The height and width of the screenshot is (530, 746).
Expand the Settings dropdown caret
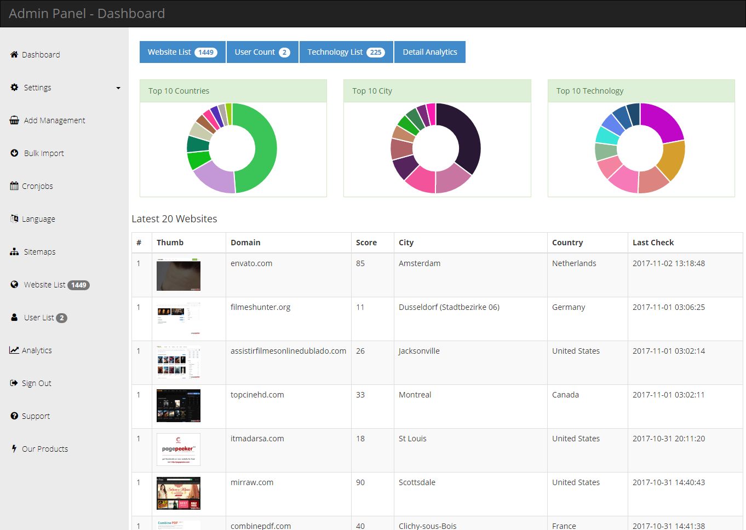pos(118,88)
